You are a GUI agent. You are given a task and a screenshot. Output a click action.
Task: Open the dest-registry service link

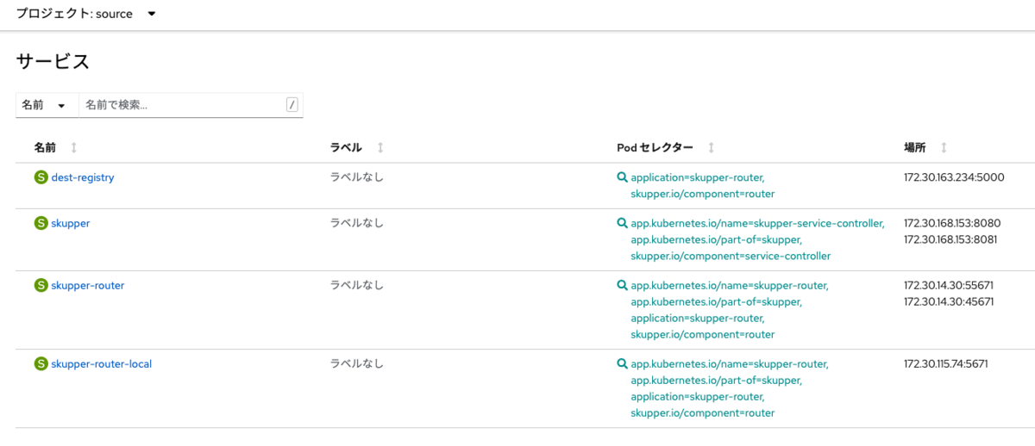point(83,177)
